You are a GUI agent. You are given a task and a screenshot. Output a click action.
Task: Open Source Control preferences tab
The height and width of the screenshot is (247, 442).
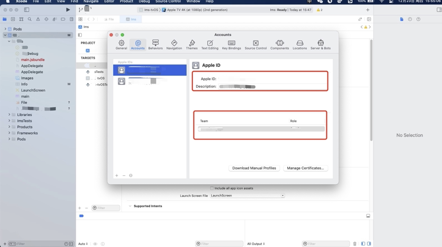256,45
